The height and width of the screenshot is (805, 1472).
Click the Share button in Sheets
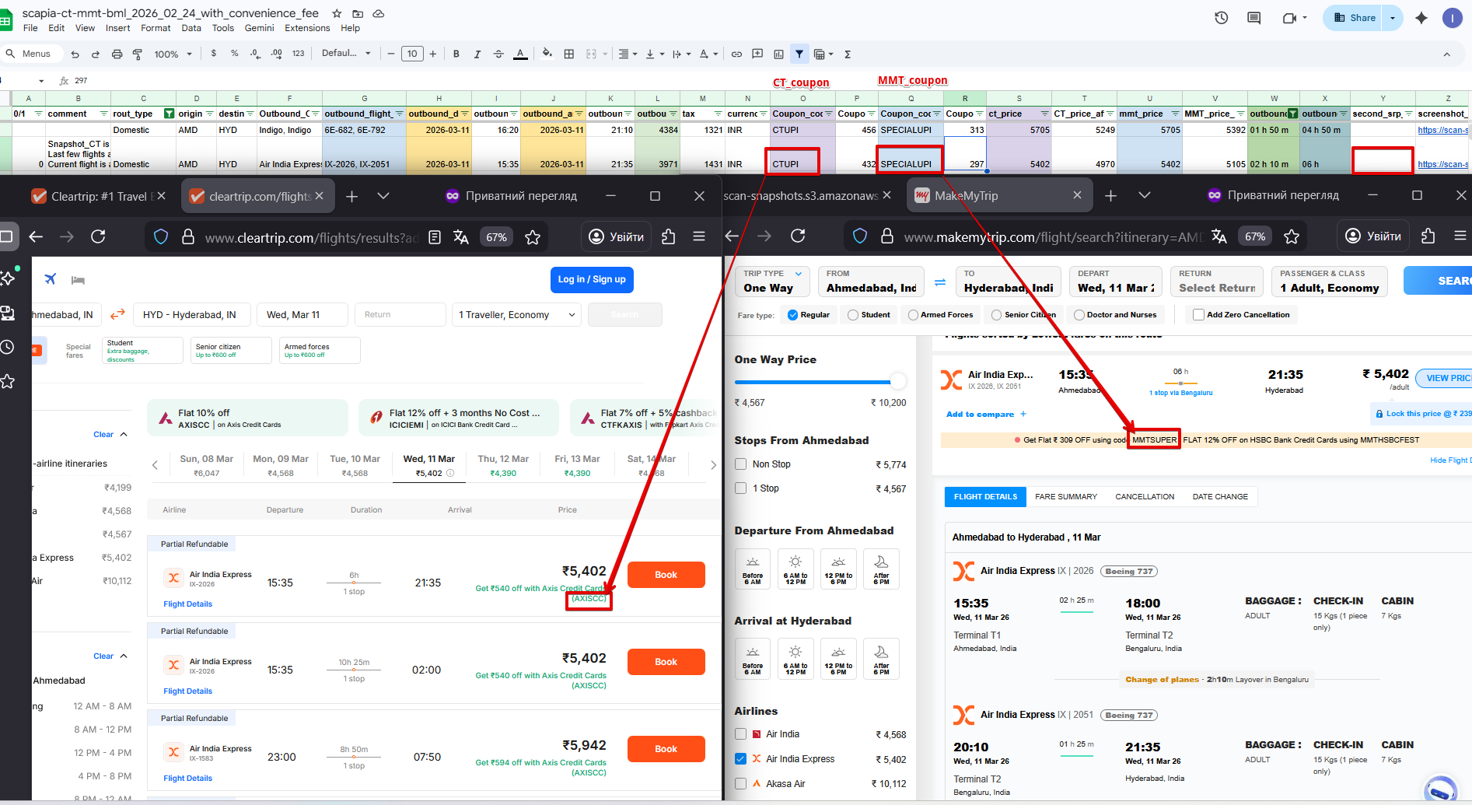pos(1354,18)
